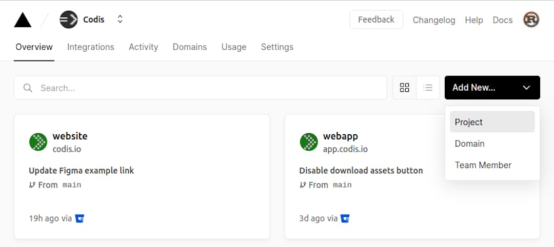
Task: Click the Vercel triangle logo
Action: (23, 20)
